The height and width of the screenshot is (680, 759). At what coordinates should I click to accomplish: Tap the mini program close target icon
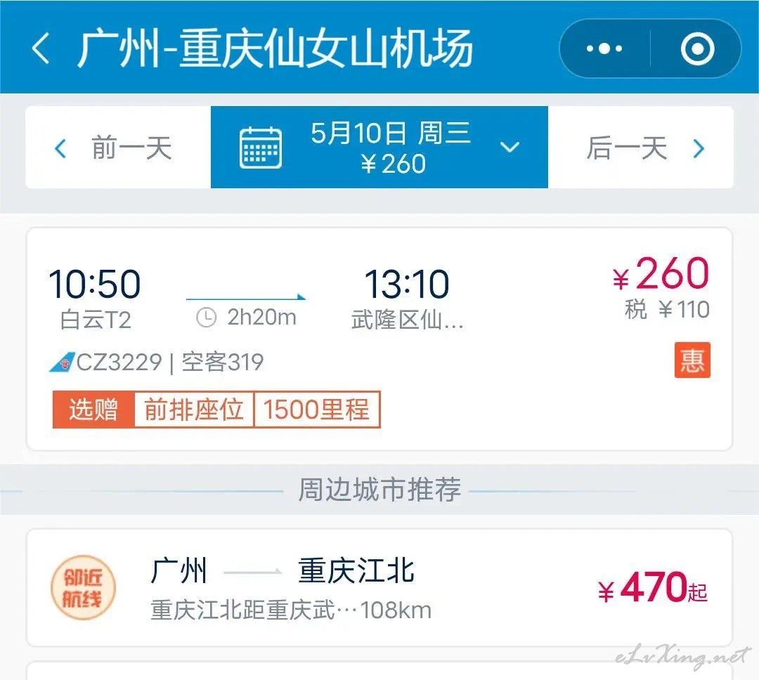(x=697, y=48)
